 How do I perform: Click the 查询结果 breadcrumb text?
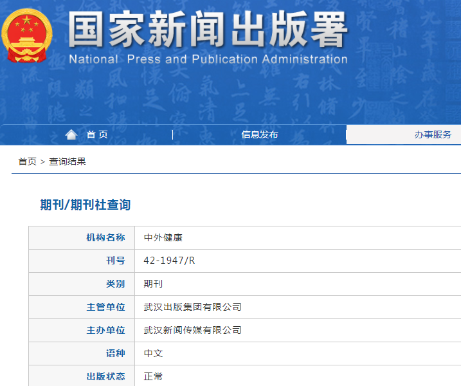click(68, 161)
